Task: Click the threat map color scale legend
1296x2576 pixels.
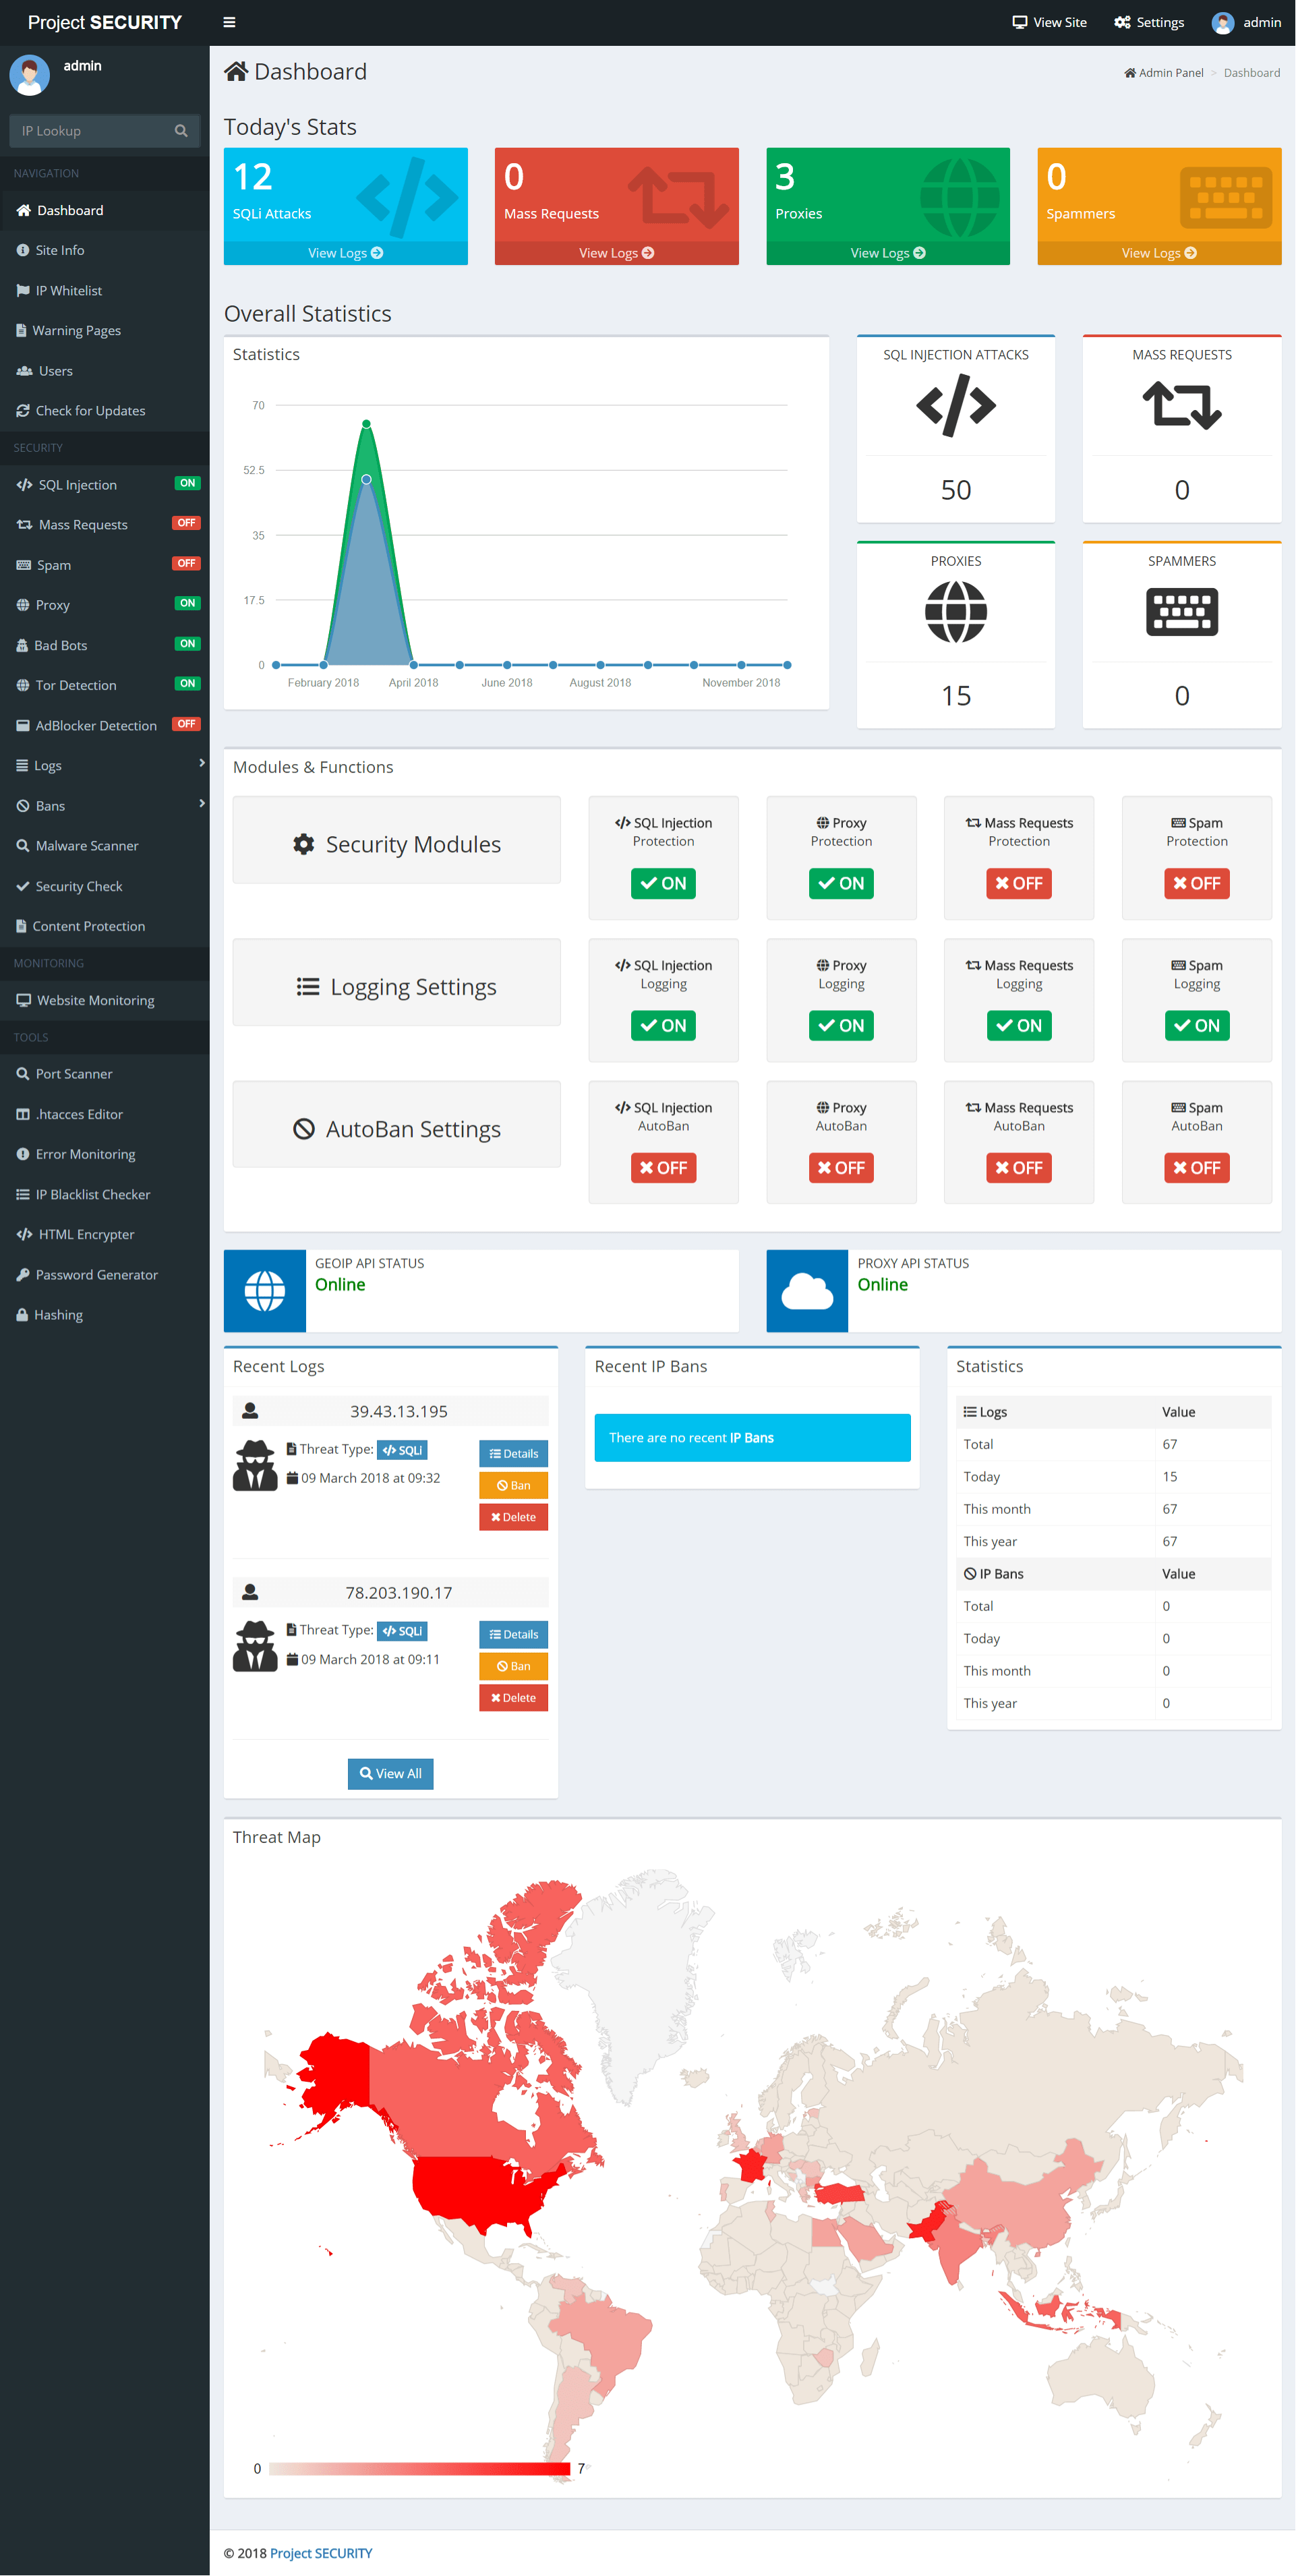Action: coord(420,2468)
